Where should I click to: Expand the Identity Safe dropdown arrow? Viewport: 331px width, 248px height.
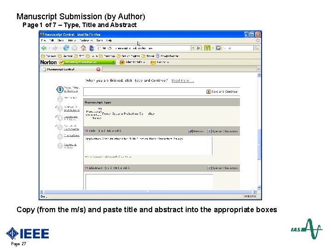(144, 62)
